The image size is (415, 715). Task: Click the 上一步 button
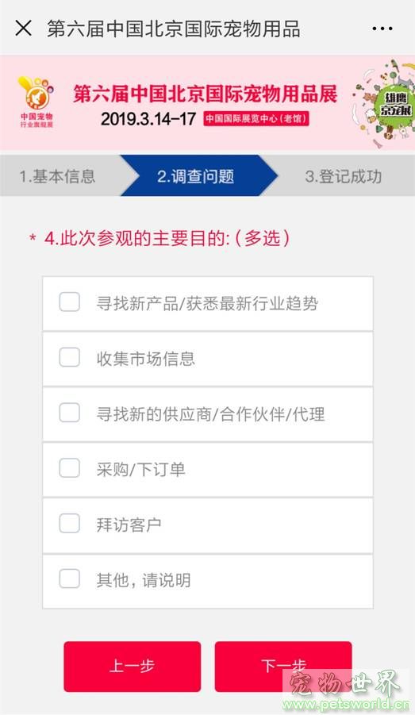[x=133, y=667]
